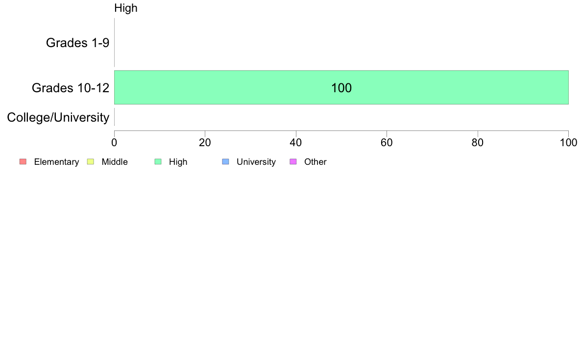Click the Elementary red legend swatch

pyautogui.click(x=23, y=162)
